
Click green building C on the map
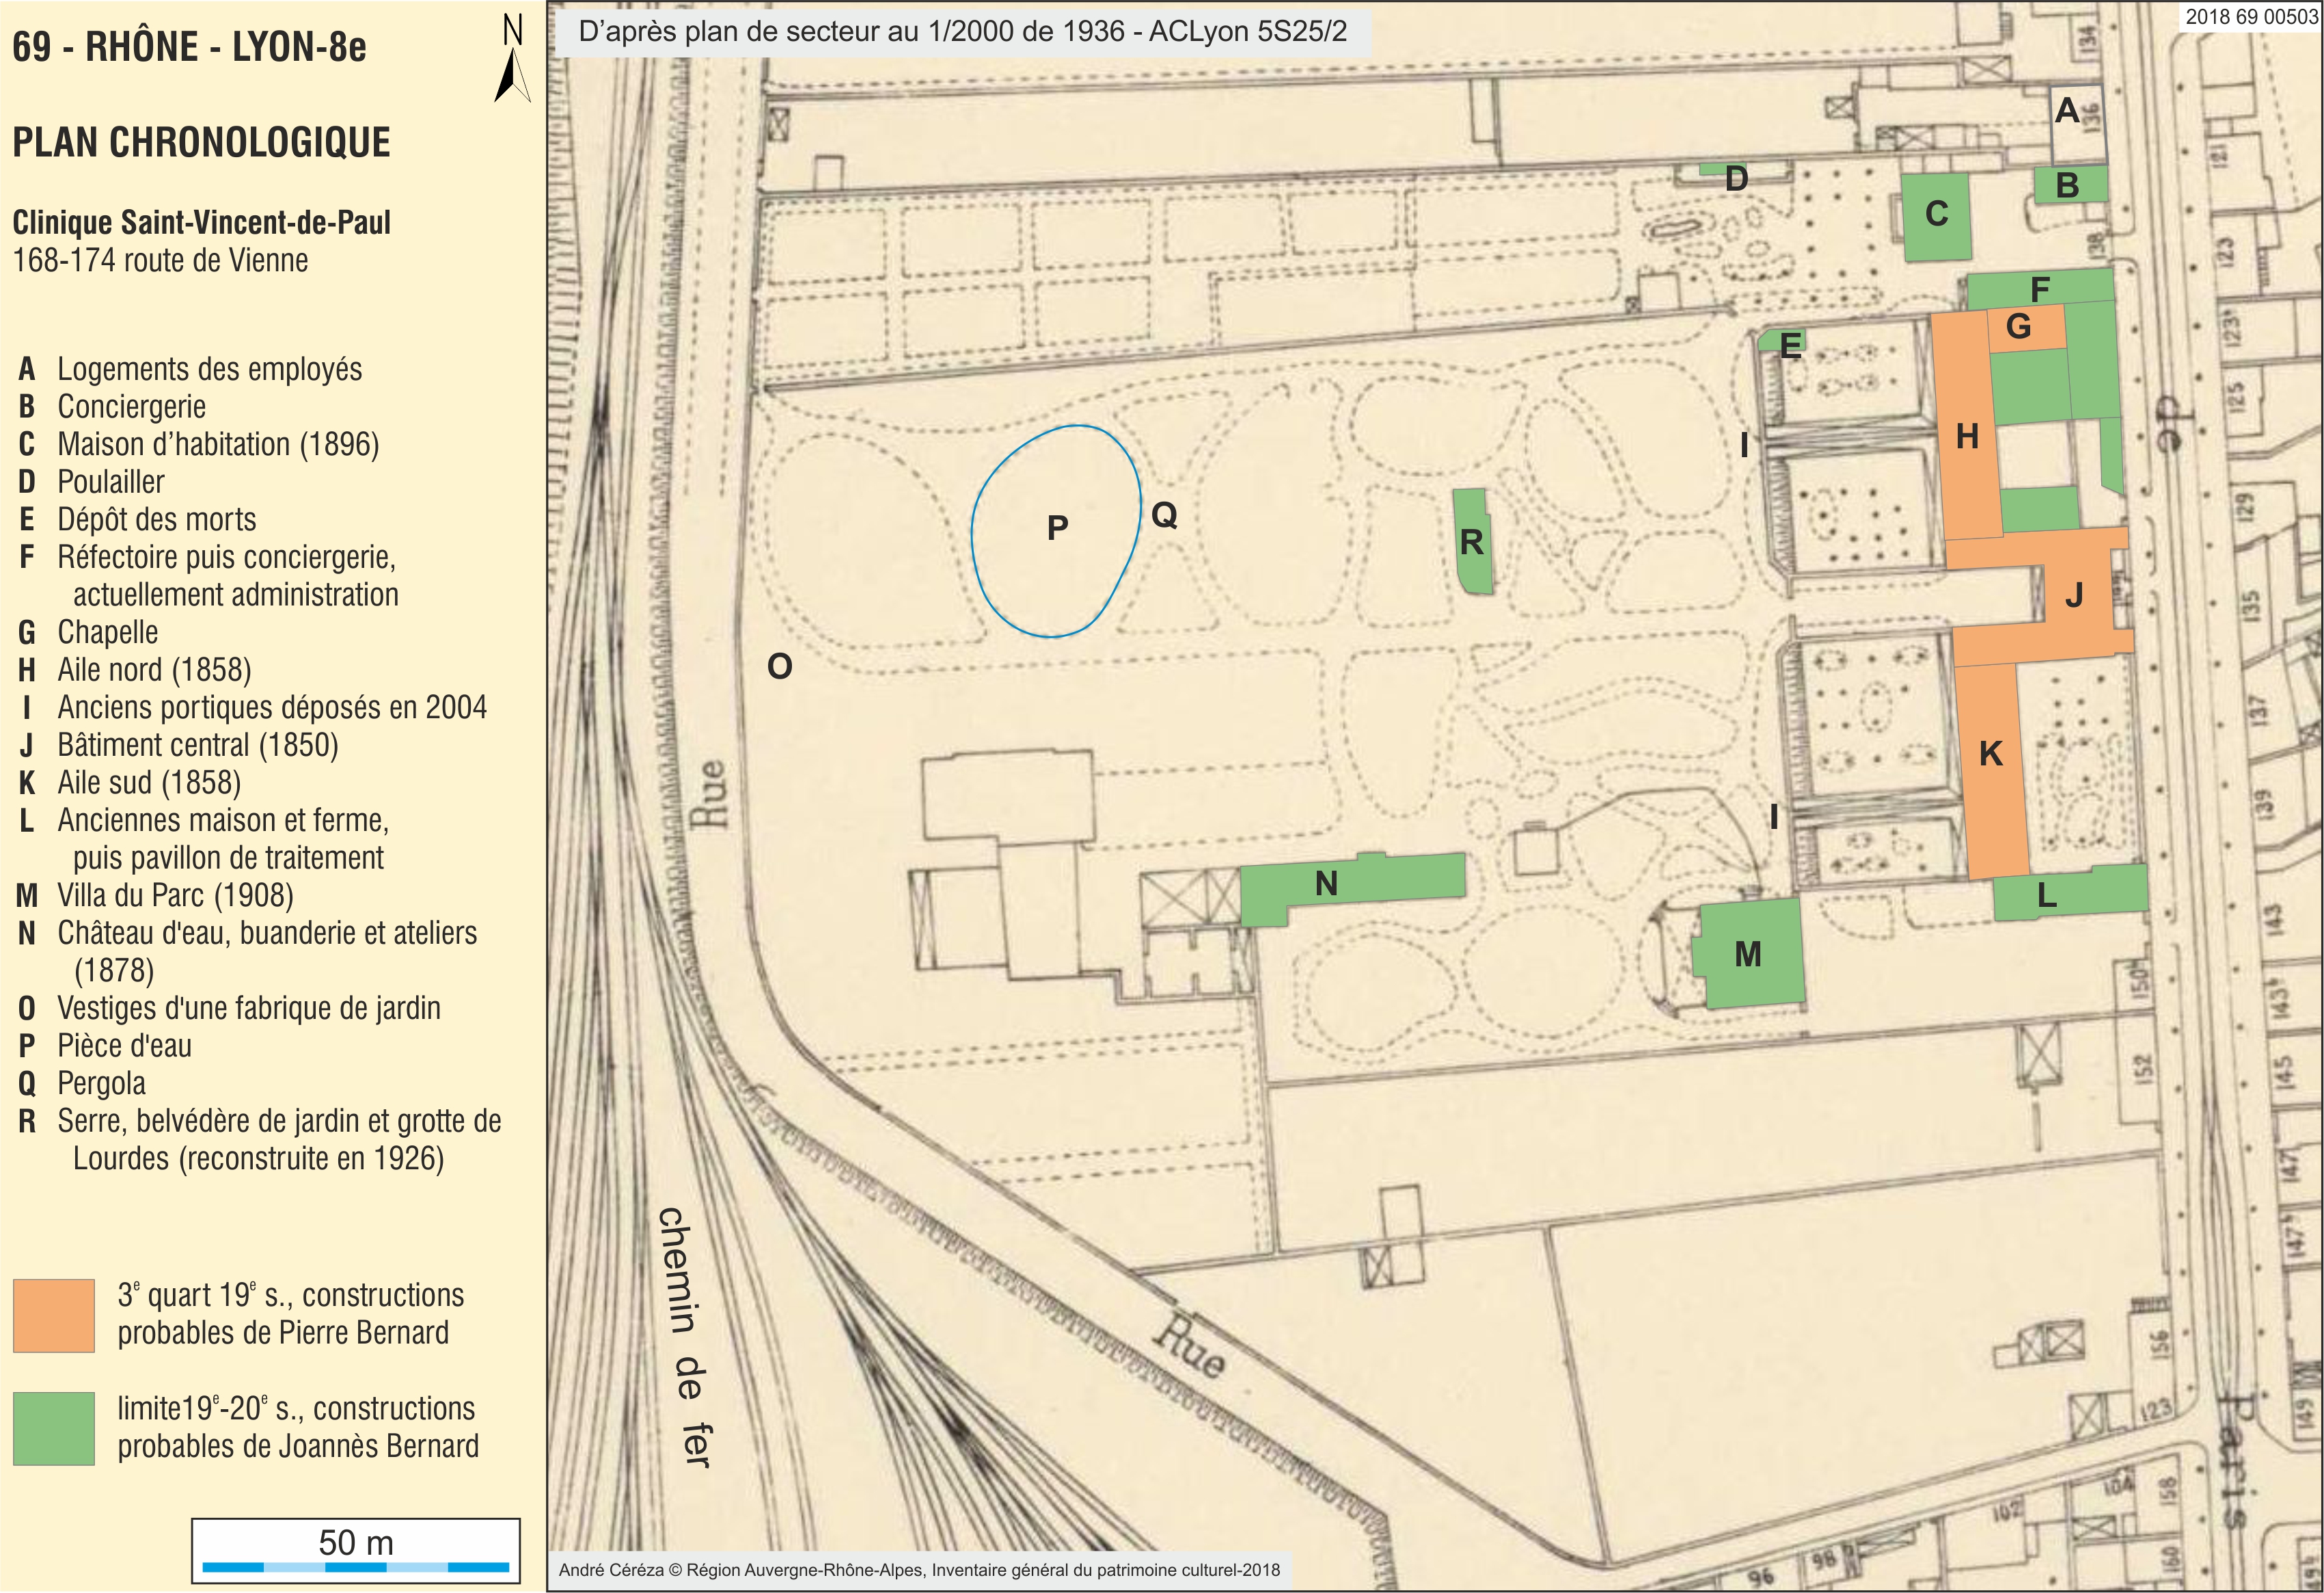[x=1936, y=217]
